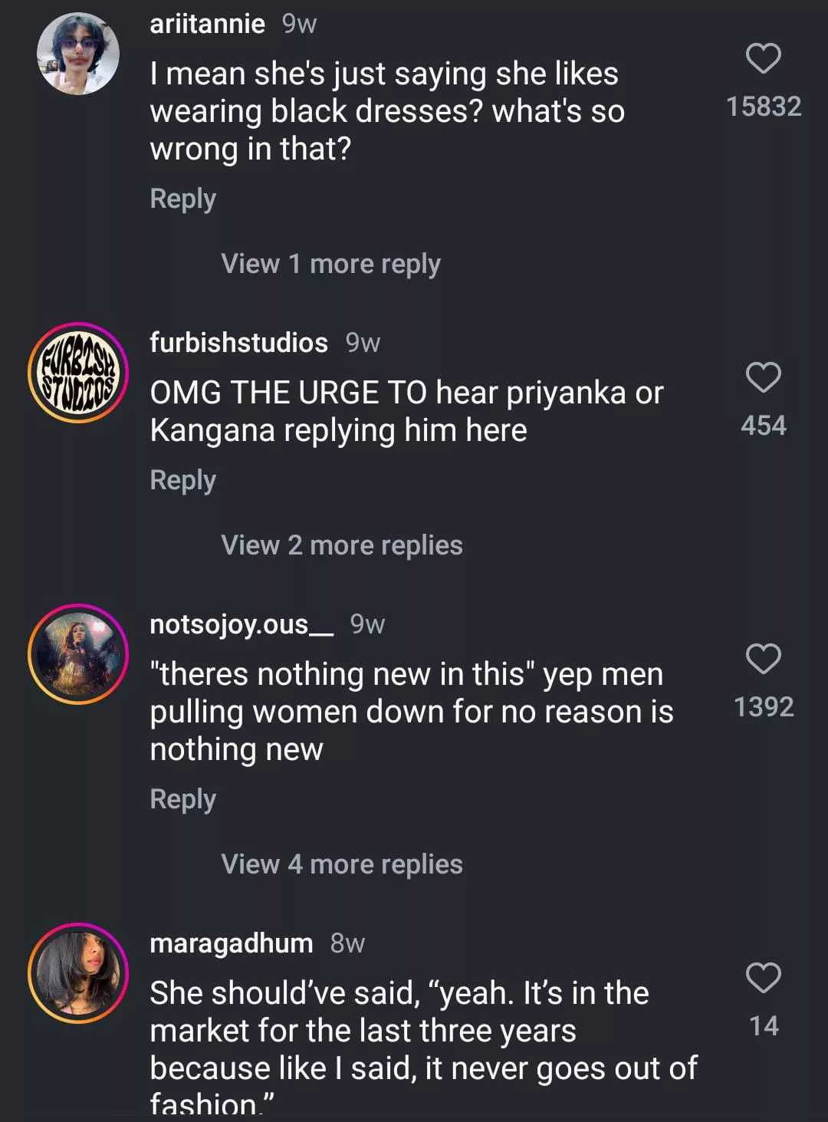This screenshot has height=1122, width=828.
Task: Expand 'View 2 more replies' under furbishstudios
Action: tap(342, 545)
